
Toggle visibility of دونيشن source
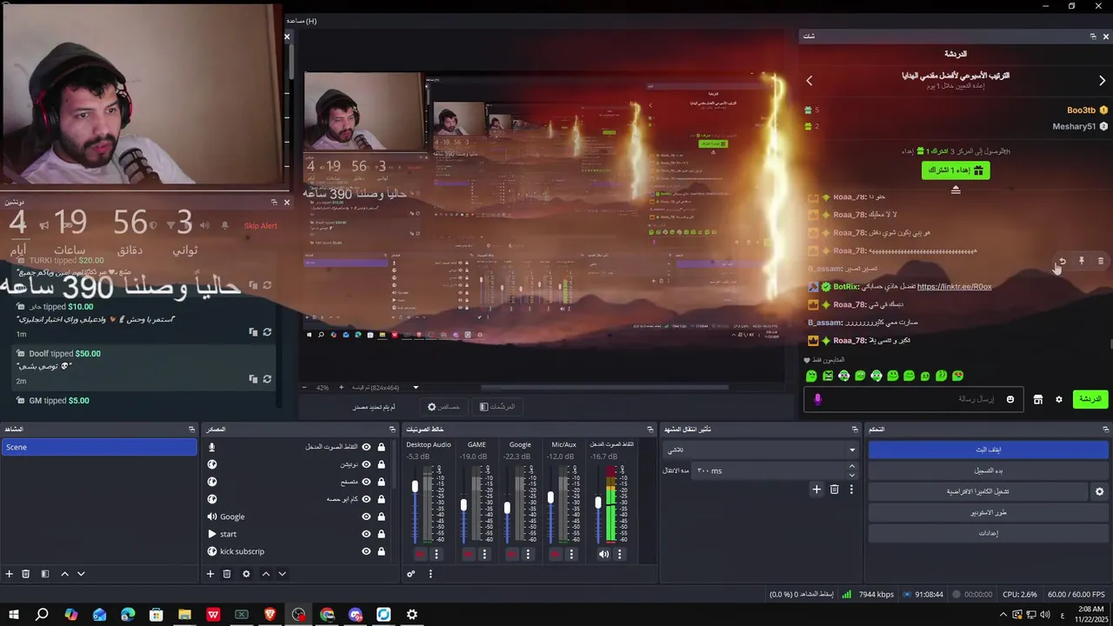pos(366,464)
